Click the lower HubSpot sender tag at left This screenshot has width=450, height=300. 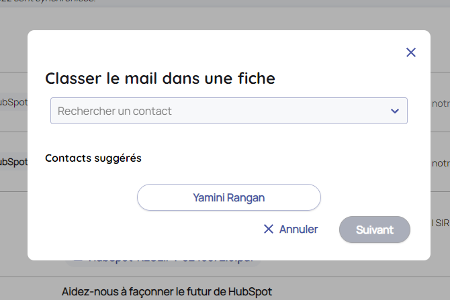tap(13, 162)
